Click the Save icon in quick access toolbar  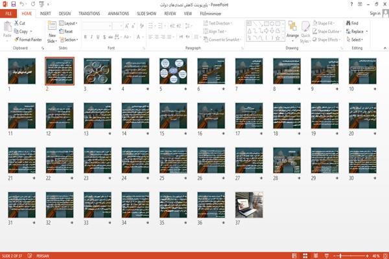14,4
